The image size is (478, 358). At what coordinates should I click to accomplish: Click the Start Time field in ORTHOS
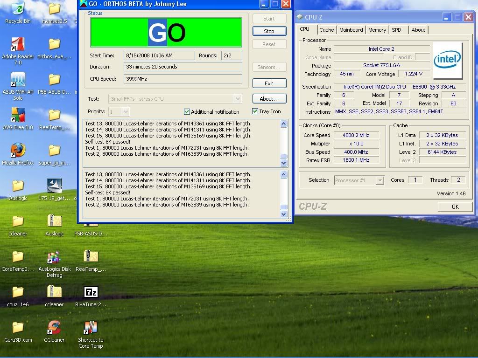pyautogui.click(x=160, y=55)
